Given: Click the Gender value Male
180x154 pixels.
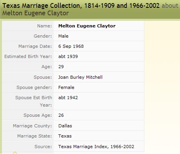Looking at the screenshot, I should click(63, 36).
